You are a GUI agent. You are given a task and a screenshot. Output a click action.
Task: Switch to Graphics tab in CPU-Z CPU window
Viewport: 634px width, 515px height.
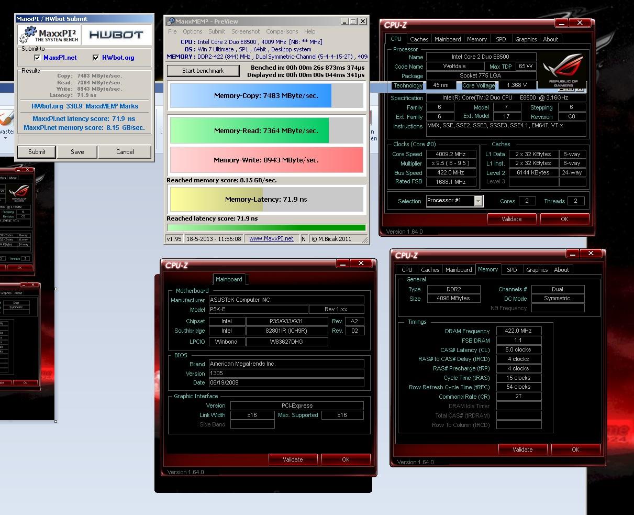(x=526, y=39)
